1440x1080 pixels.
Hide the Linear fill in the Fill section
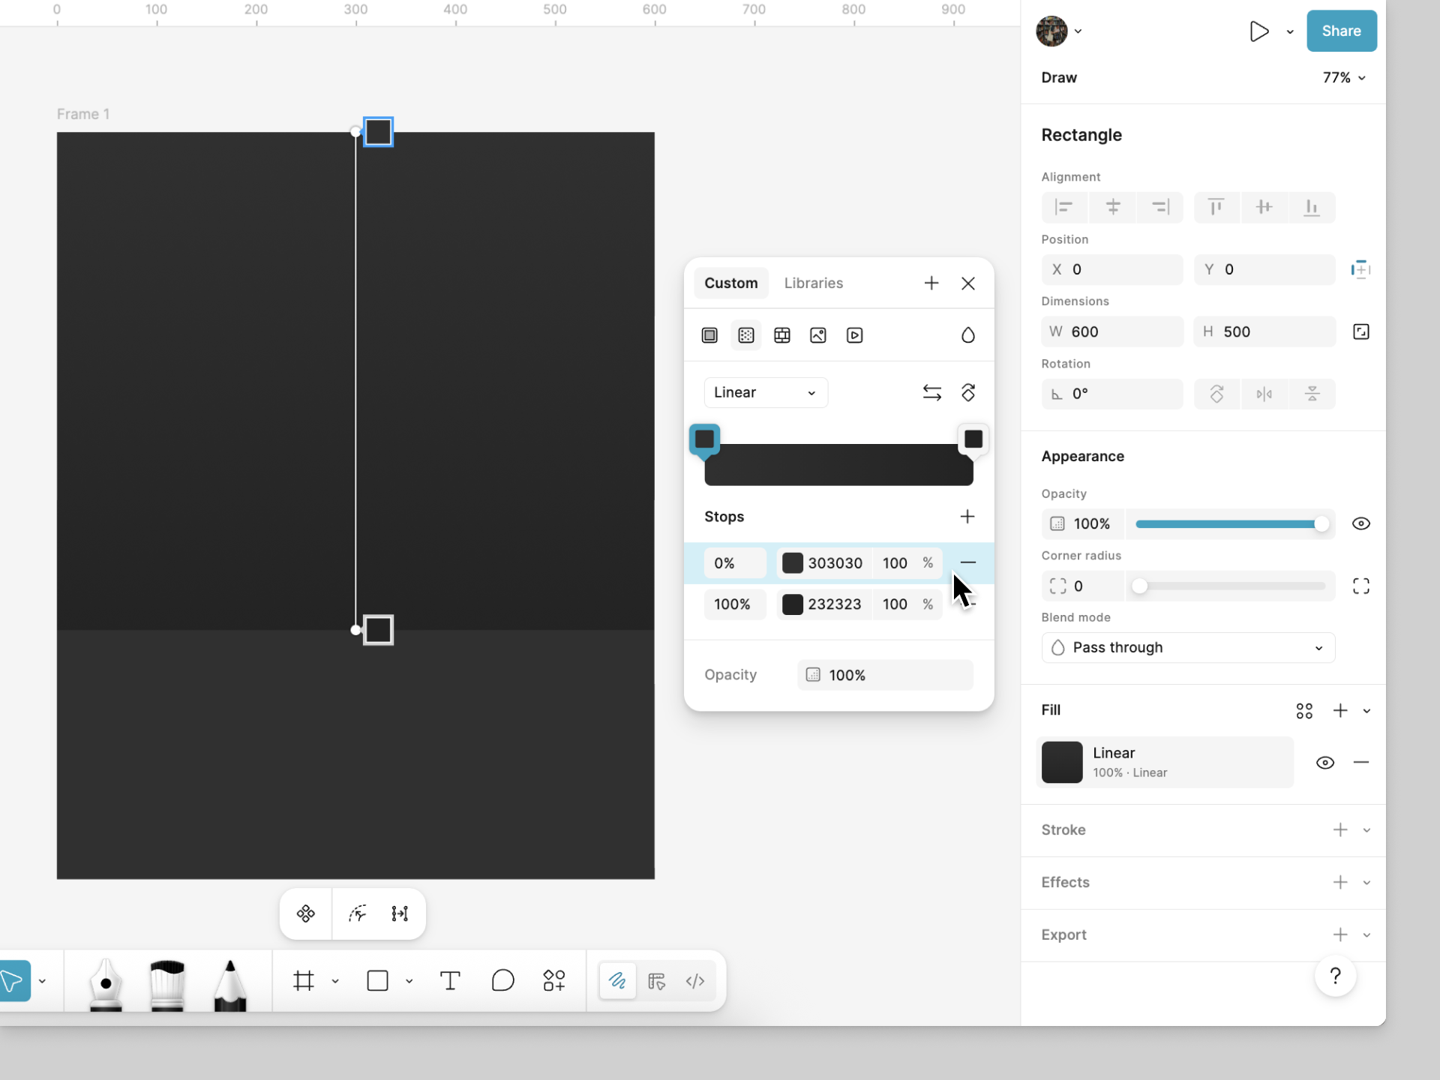pos(1325,762)
